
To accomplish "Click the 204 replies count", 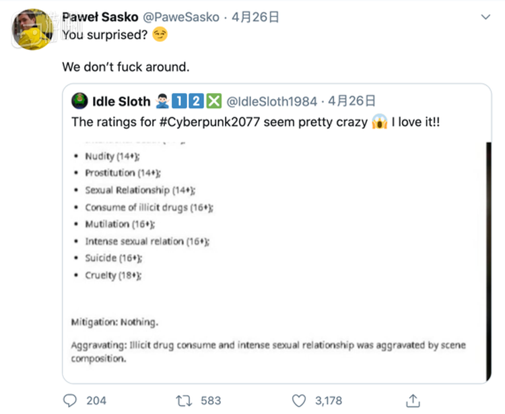I will click(x=96, y=401).
